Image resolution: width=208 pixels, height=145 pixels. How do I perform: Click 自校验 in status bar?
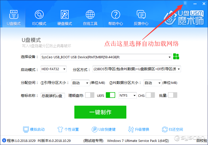point(202,141)
